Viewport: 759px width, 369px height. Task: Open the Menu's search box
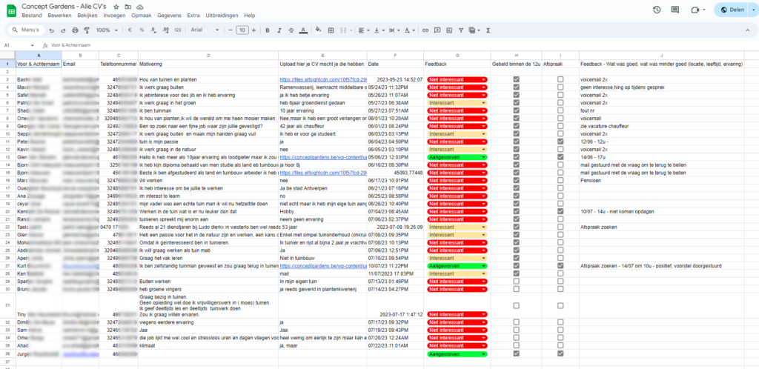[26, 30]
